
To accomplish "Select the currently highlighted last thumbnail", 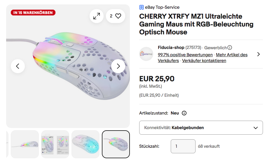I will (x=116, y=144).
